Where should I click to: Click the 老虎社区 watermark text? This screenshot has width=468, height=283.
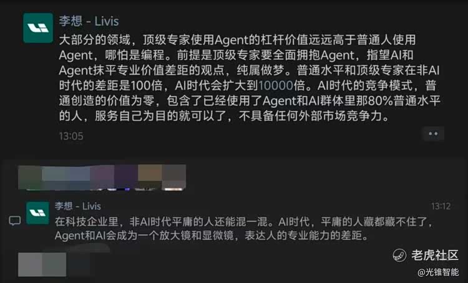pos(435,256)
